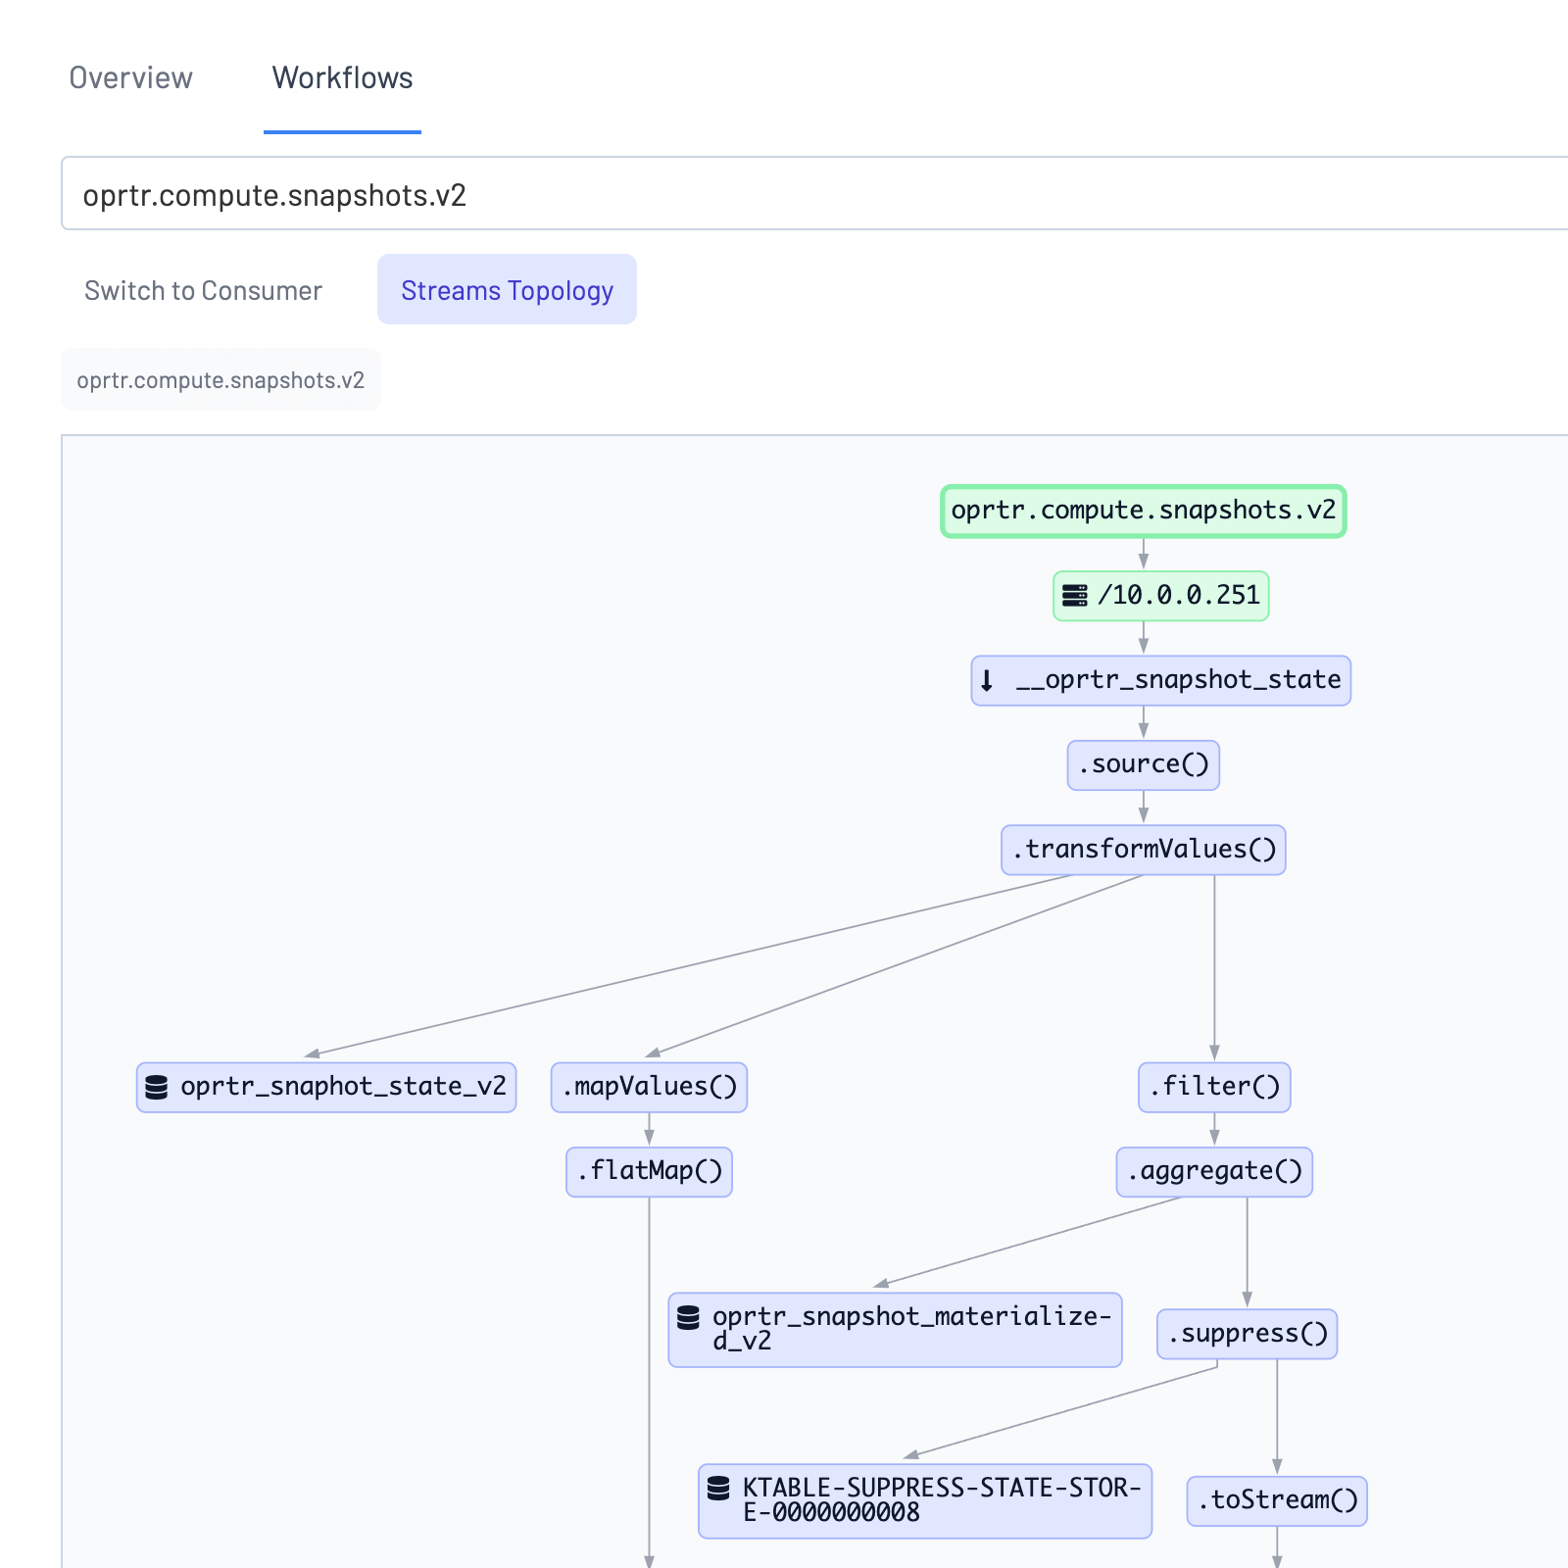Select the .transformValues() node

1143,850
